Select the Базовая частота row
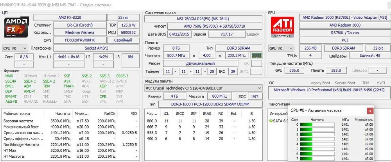Screen dimensions: 391x162 70,121
